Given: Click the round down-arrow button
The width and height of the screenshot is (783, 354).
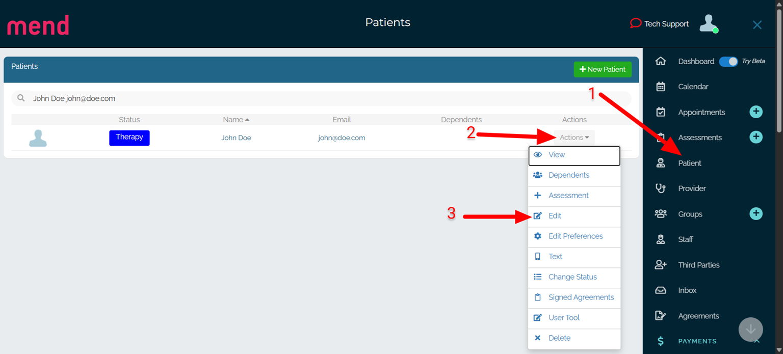Looking at the screenshot, I should point(750,330).
